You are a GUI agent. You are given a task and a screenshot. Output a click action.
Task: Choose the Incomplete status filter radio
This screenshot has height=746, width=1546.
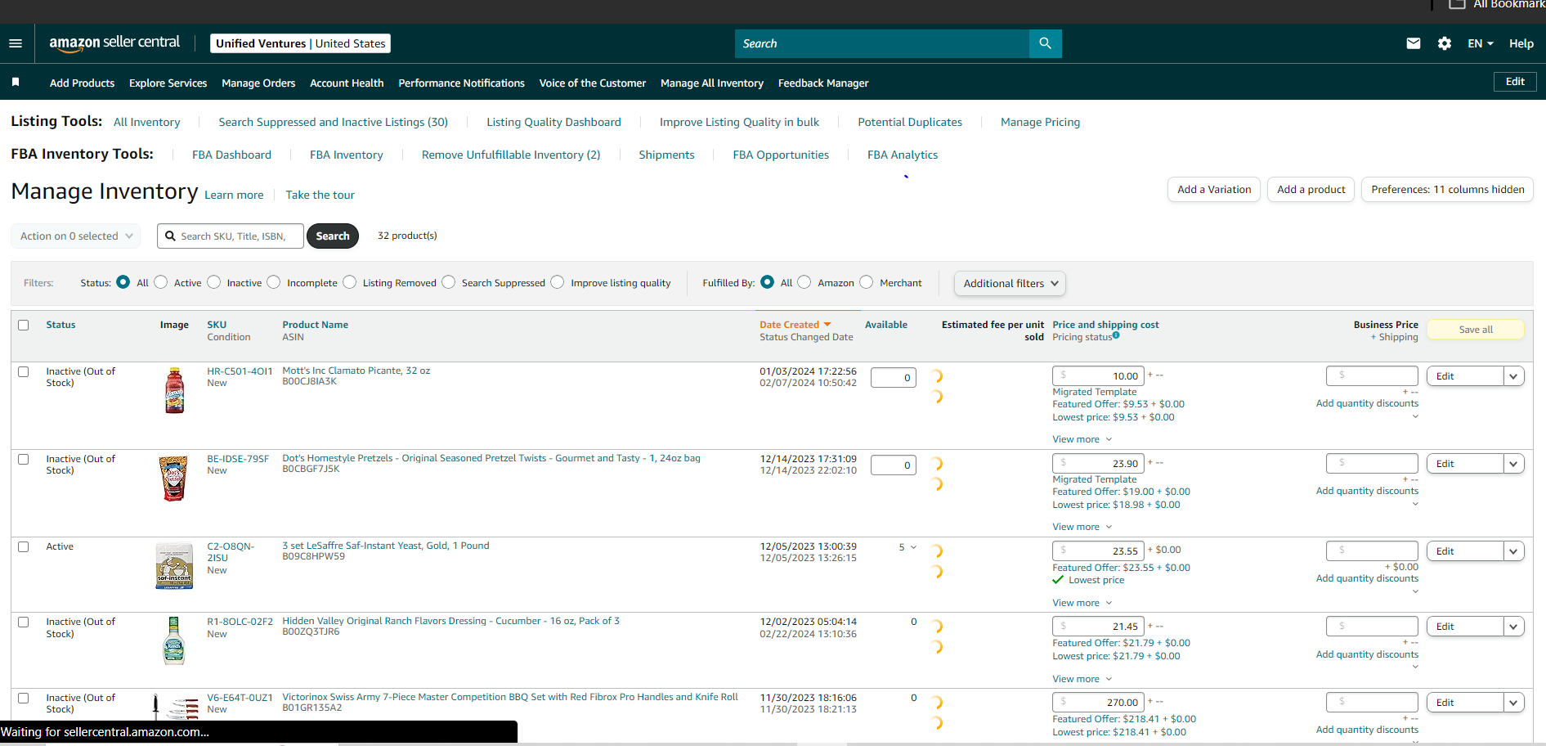pos(274,282)
